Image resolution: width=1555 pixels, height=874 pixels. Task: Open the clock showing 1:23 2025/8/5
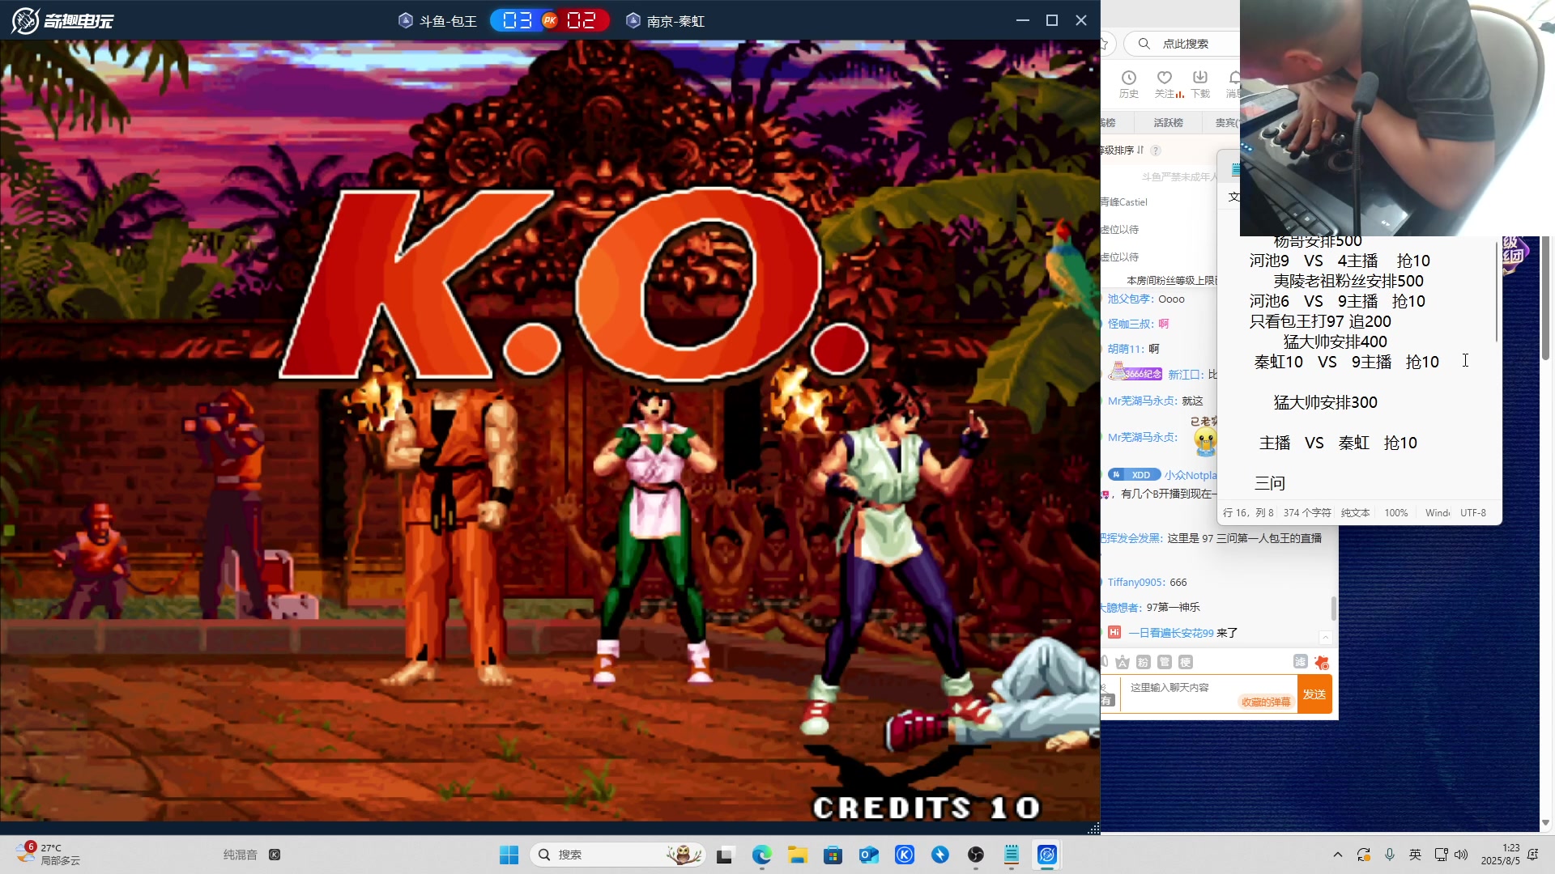point(1500,855)
